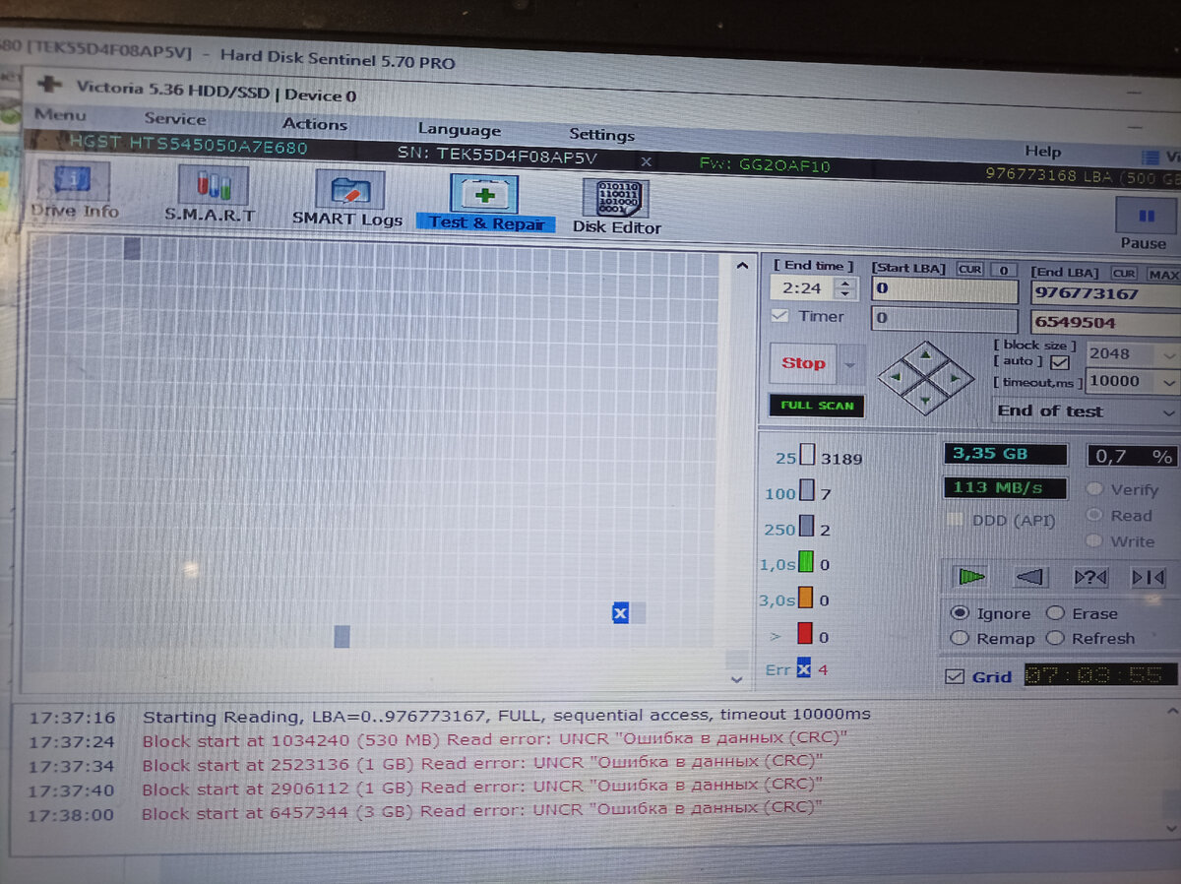Select the Erase radio button

(x=1056, y=612)
